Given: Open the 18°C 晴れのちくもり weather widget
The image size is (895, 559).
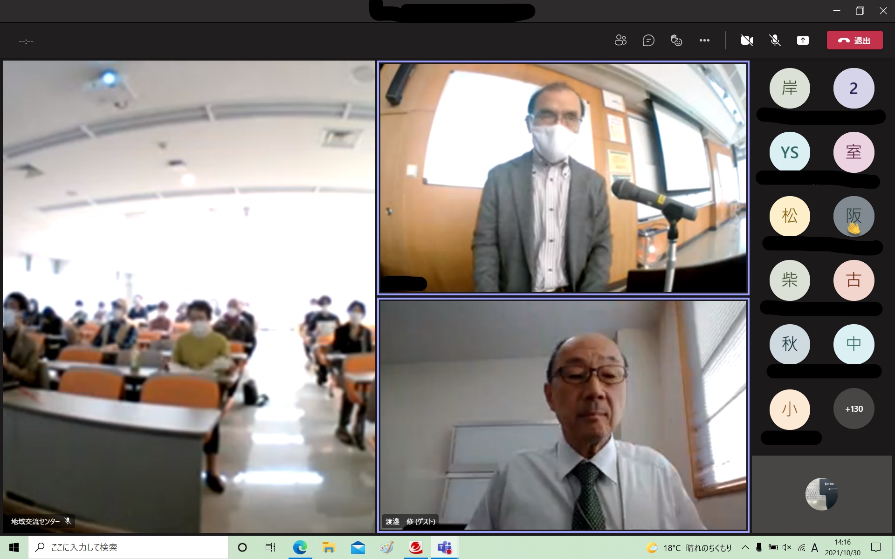Looking at the screenshot, I should (x=689, y=548).
